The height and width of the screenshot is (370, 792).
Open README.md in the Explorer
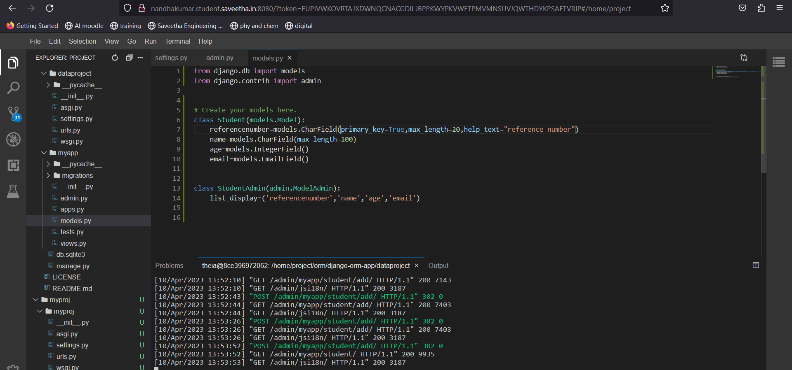tap(72, 289)
